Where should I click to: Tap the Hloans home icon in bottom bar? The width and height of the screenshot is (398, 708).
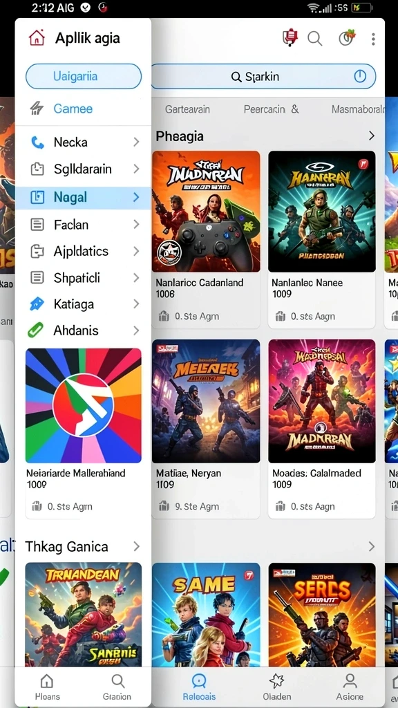click(x=46, y=681)
